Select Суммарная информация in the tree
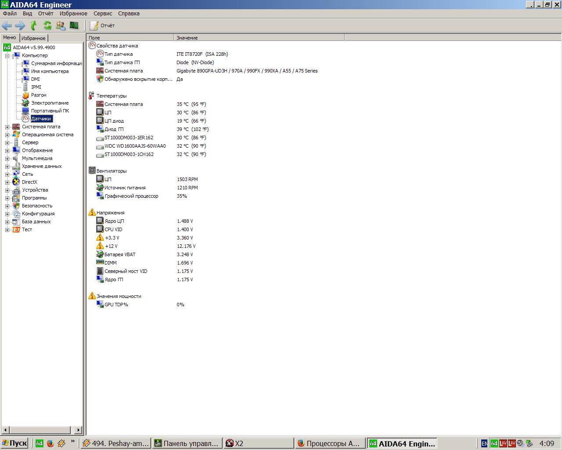562x450 pixels. click(x=56, y=63)
